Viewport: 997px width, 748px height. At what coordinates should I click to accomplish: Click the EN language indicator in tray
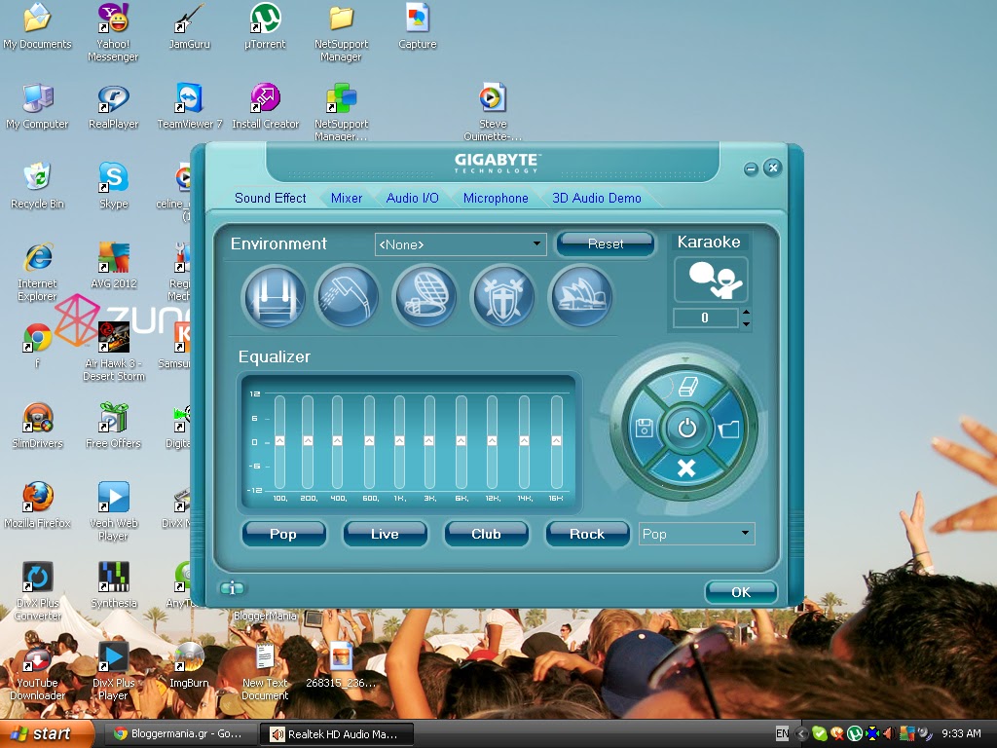pos(782,734)
